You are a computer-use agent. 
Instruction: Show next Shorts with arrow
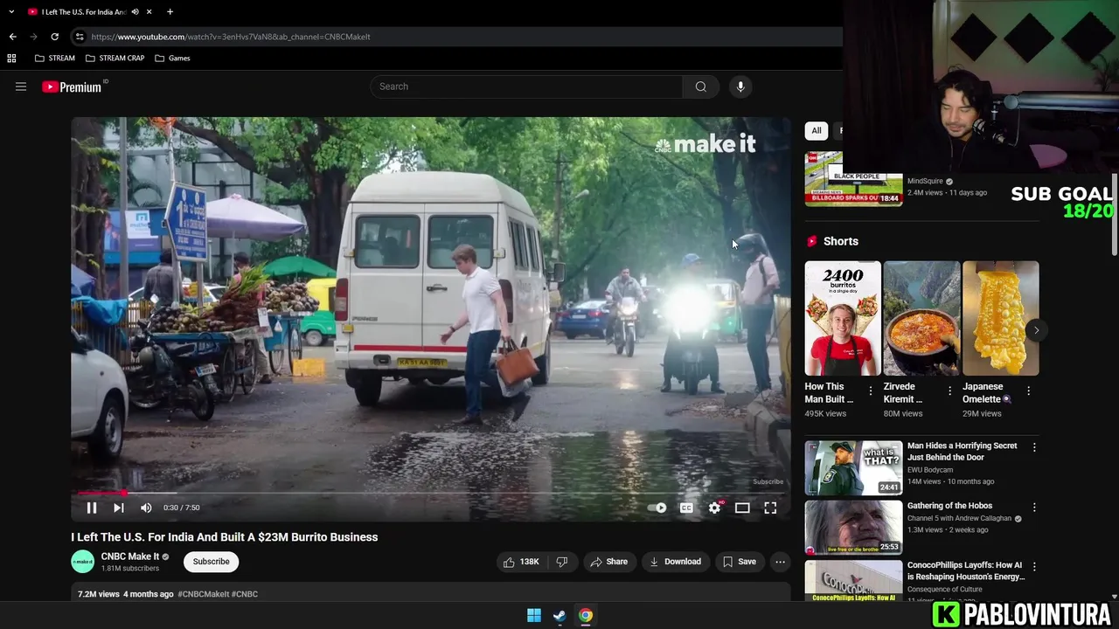pos(1036,330)
